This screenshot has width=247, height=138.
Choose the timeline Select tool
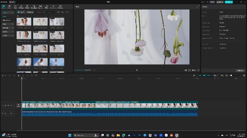[3, 75]
